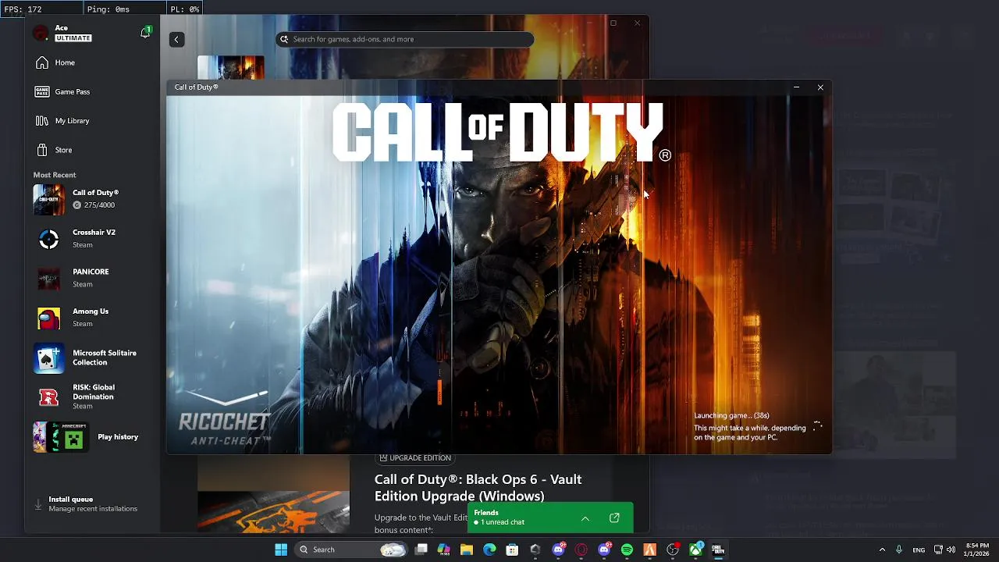The width and height of the screenshot is (999, 562).
Task: Click the Ace profile avatar
Action: point(41,33)
